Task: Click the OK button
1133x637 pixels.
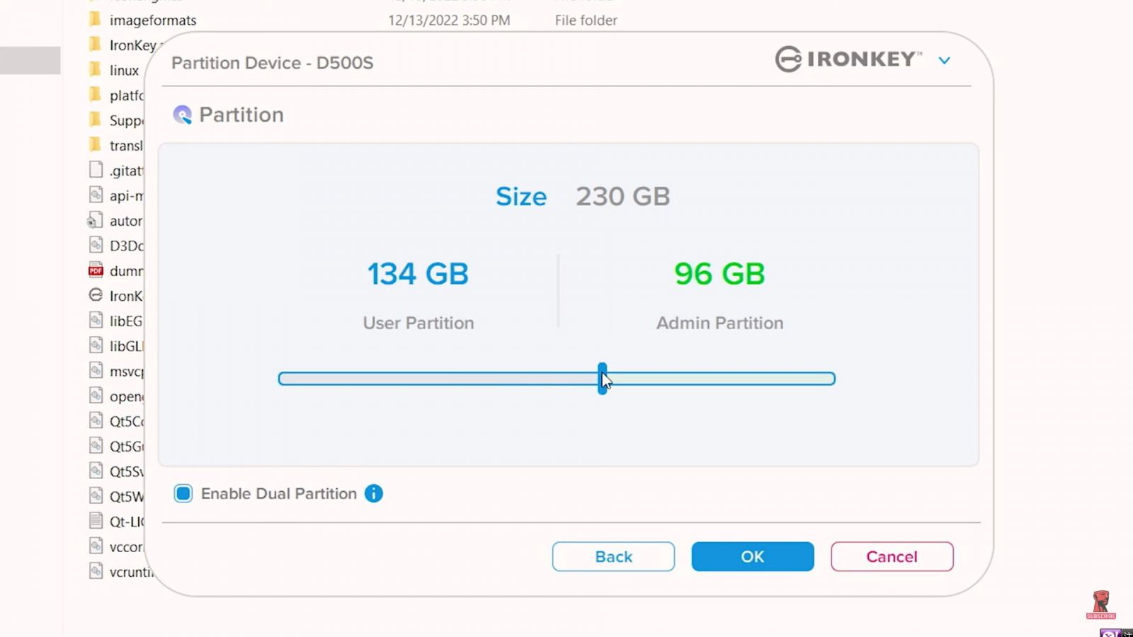Action: click(x=752, y=556)
